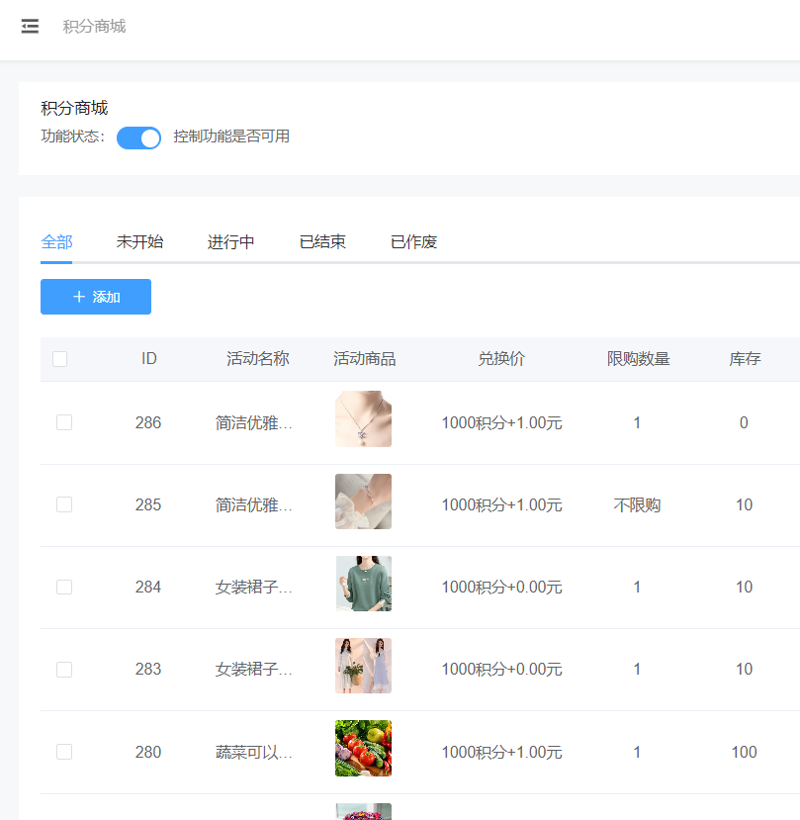Click ID cell 286

coord(148,422)
